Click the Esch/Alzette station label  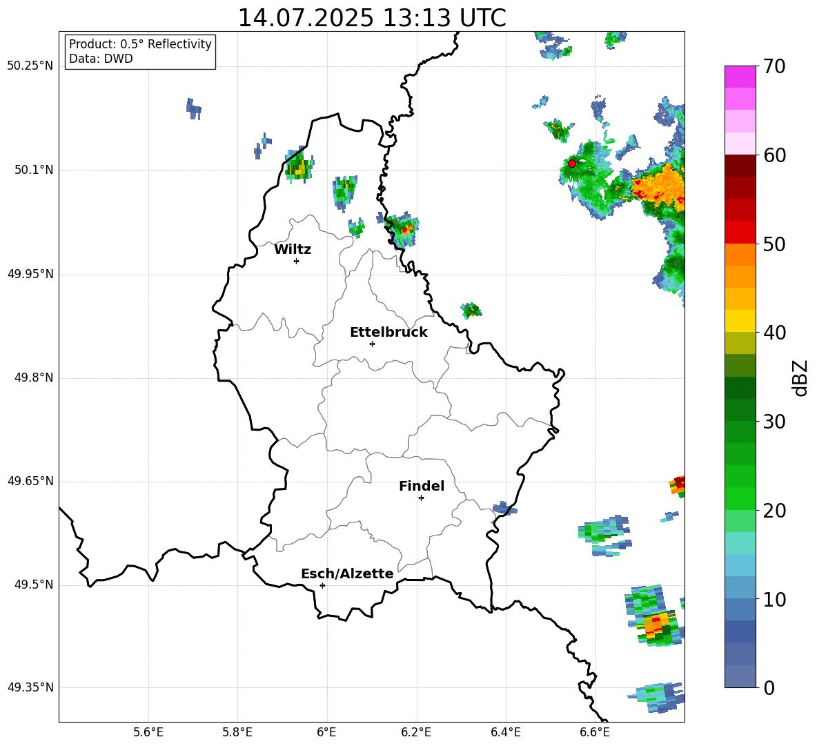347,573
